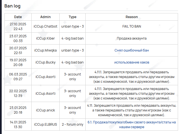Open the "Снял ошибочный бан" reason link
Image resolution: width=180 pixels, height=134 pixels.
pyautogui.click(x=132, y=50)
